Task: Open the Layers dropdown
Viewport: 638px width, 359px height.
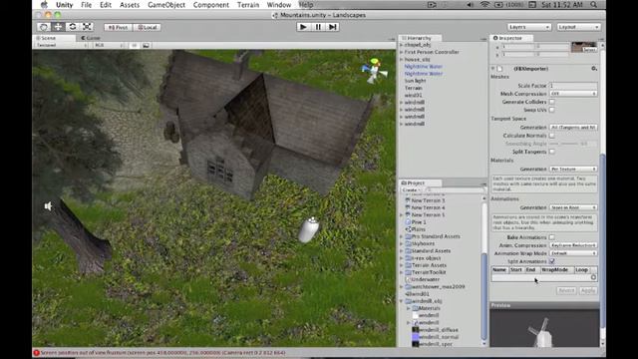Action: coord(529,27)
